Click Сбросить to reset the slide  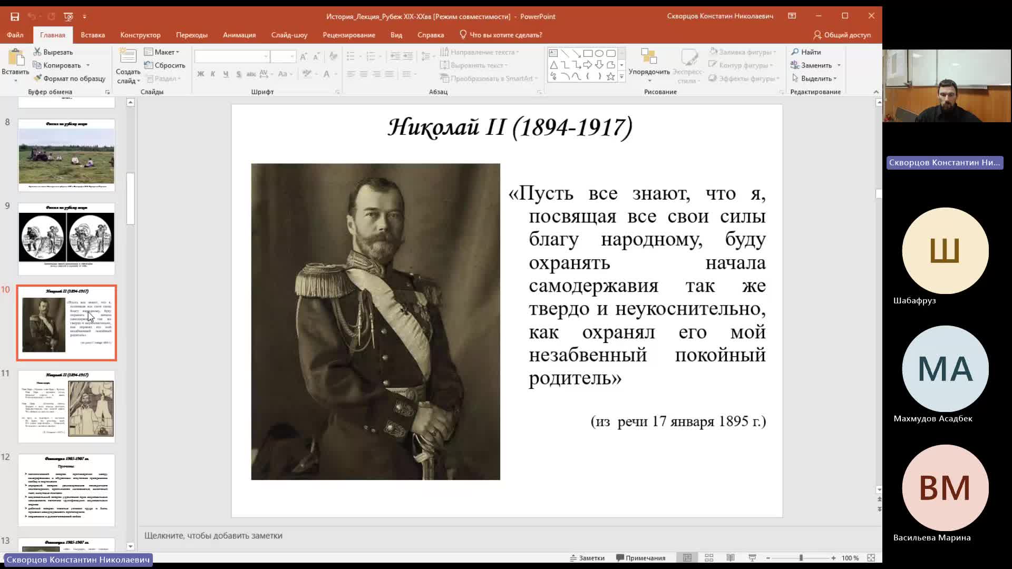pyautogui.click(x=164, y=65)
